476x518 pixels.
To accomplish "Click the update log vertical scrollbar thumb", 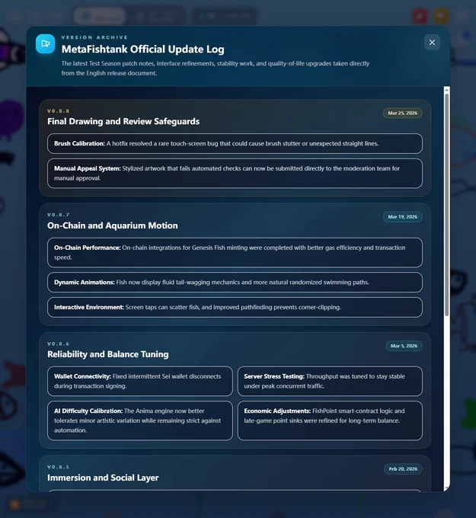I will click(x=446, y=205).
